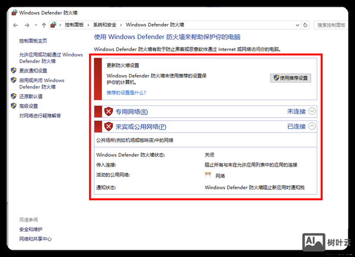Click the shield icon beside 高级设置
355x257 pixels.
click(x=13, y=106)
